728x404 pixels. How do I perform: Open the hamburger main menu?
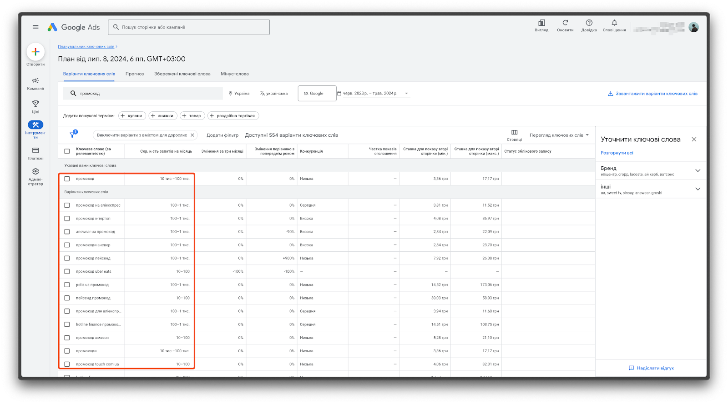click(35, 27)
